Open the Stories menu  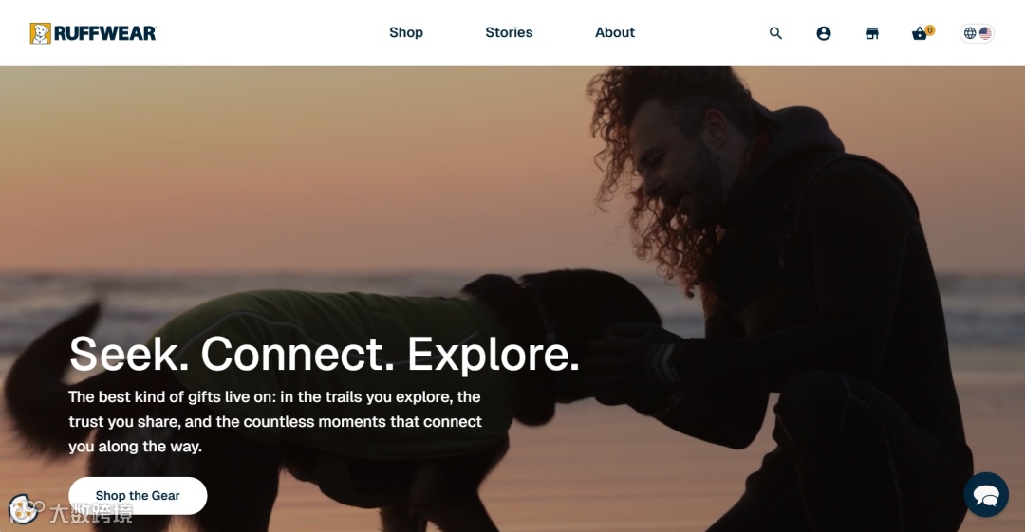(x=509, y=32)
